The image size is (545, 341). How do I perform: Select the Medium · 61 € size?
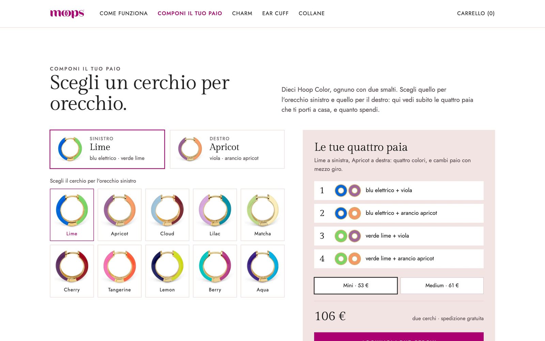(x=442, y=285)
